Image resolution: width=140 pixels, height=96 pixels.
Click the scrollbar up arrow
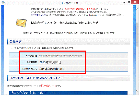pyautogui.click(x=137, y=9)
